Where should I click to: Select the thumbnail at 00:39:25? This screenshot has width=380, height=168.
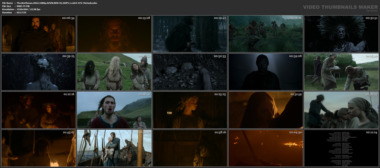click(x=39, y=72)
